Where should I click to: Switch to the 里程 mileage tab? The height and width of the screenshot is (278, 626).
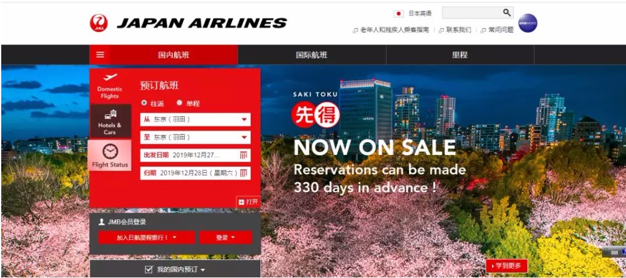point(460,55)
